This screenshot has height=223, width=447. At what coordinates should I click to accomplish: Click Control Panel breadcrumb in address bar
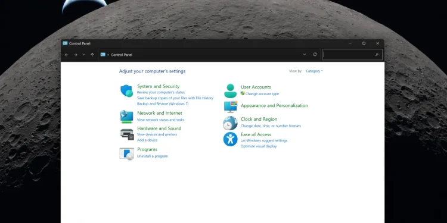(122, 55)
